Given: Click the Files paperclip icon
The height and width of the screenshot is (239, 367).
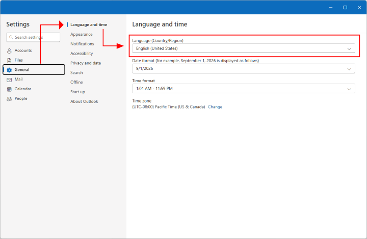Looking at the screenshot, I should (x=9, y=60).
